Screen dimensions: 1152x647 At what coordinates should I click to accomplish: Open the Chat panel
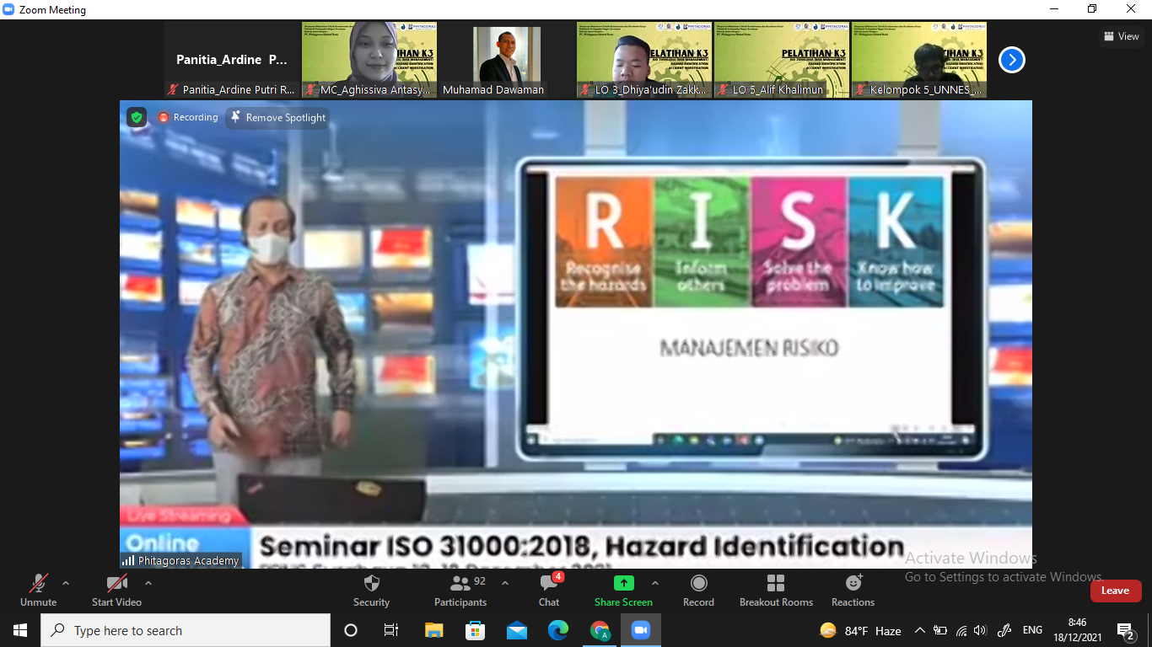(549, 590)
